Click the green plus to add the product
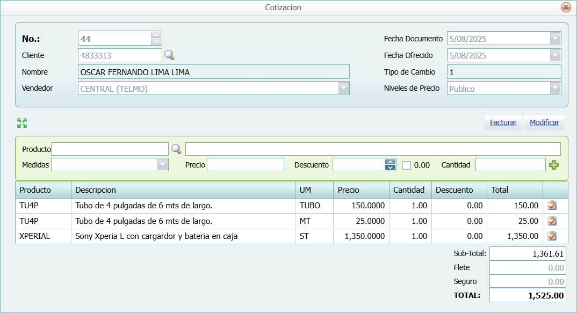Screen dimensions: 577x313 [x=555, y=165]
